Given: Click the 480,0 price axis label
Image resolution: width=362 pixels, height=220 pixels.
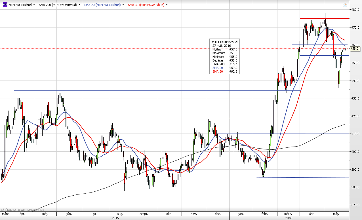Looking at the screenshot, I should 355,10.
